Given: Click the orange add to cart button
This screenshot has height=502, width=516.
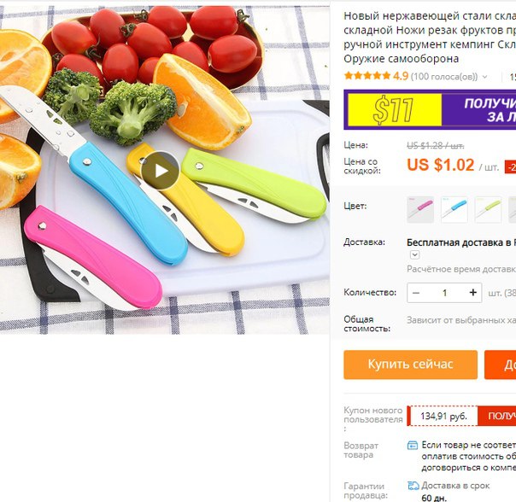Looking at the screenshot, I should 501,365.
